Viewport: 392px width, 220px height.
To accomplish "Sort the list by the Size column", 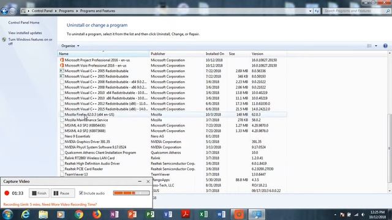I will coord(239,54).
